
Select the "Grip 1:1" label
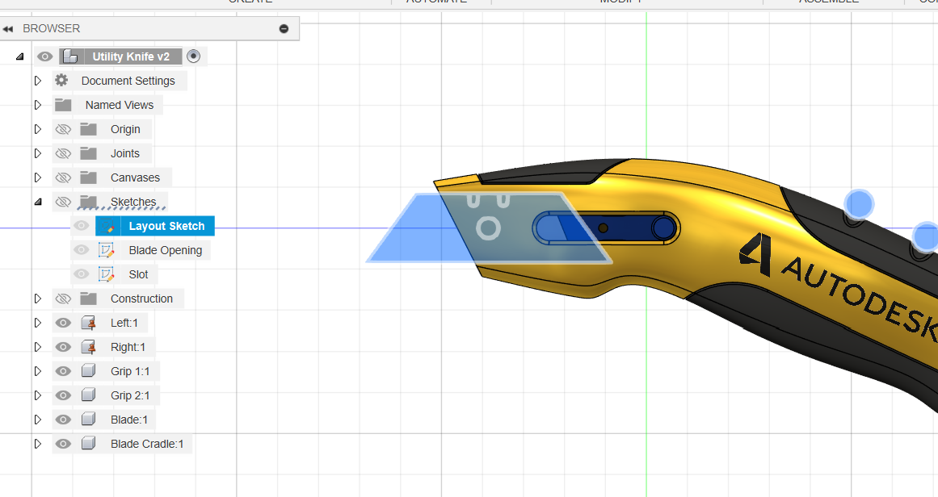coord(130,372)
